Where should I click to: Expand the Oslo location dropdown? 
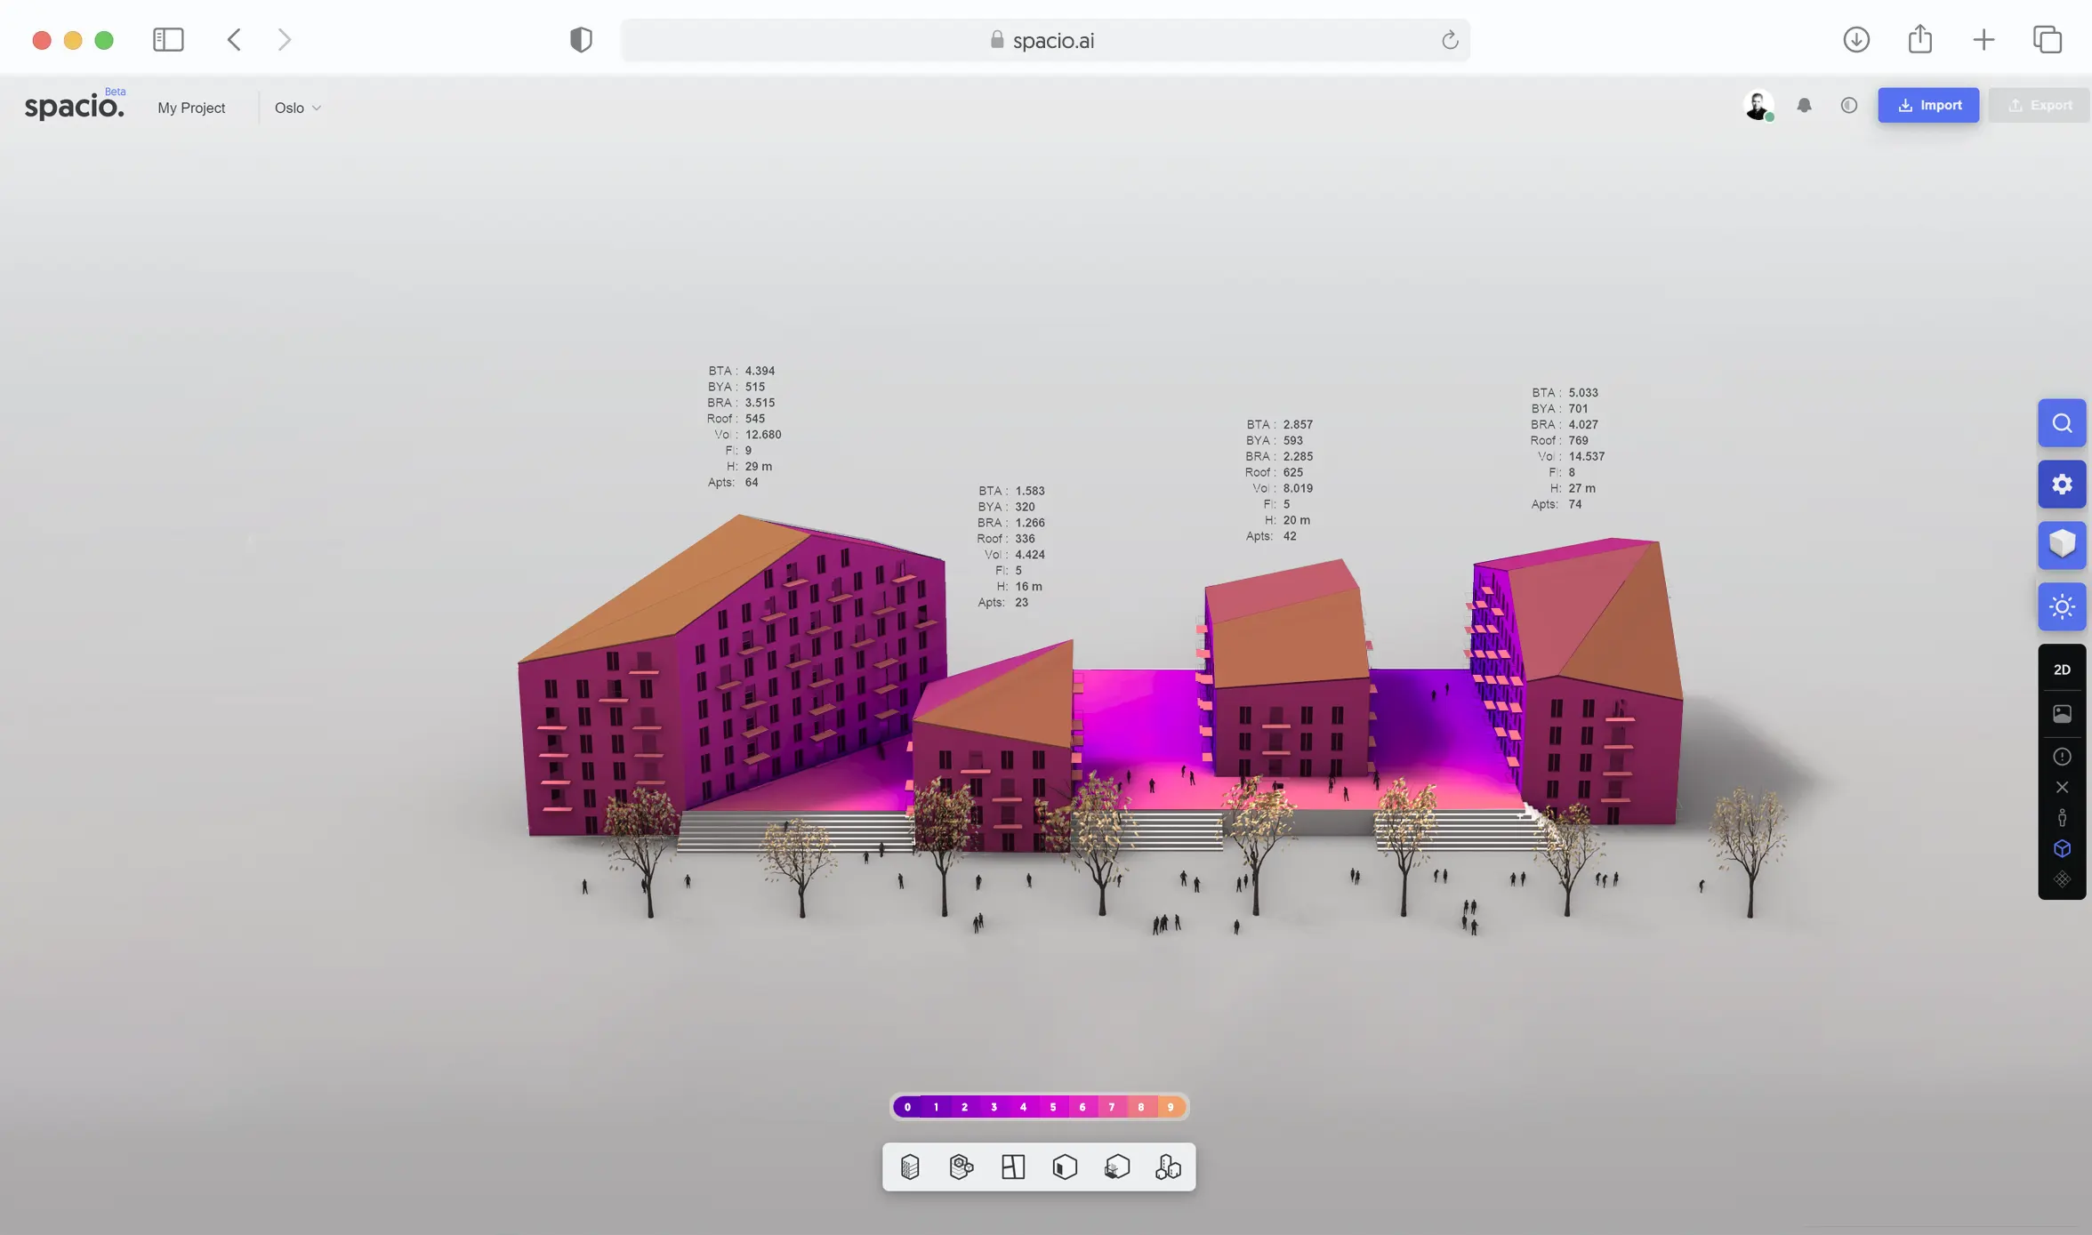297,108
